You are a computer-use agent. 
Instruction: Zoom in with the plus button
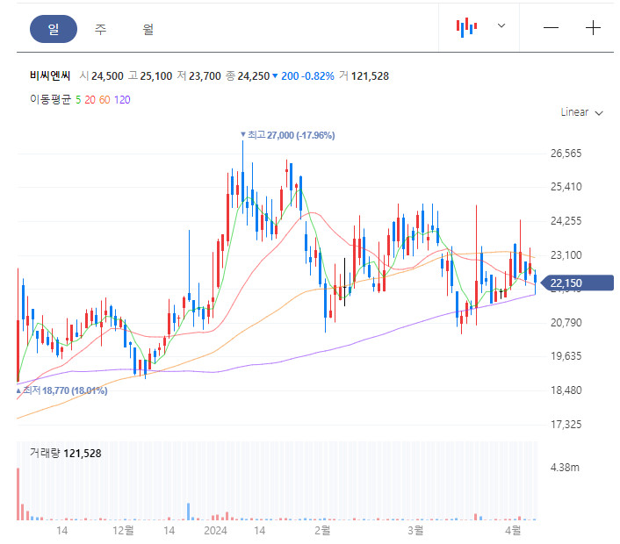point(593,28)
